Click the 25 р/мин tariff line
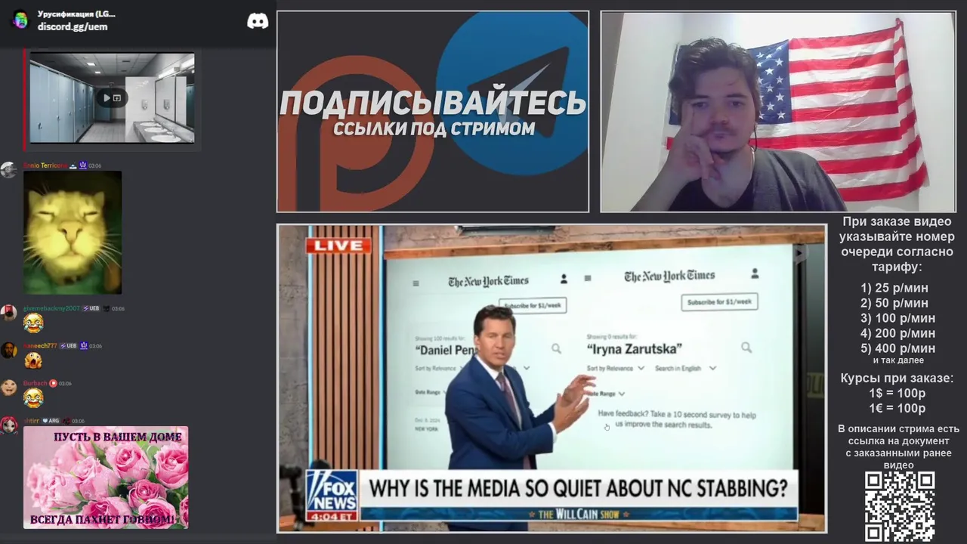 click(x=894, y=288)
